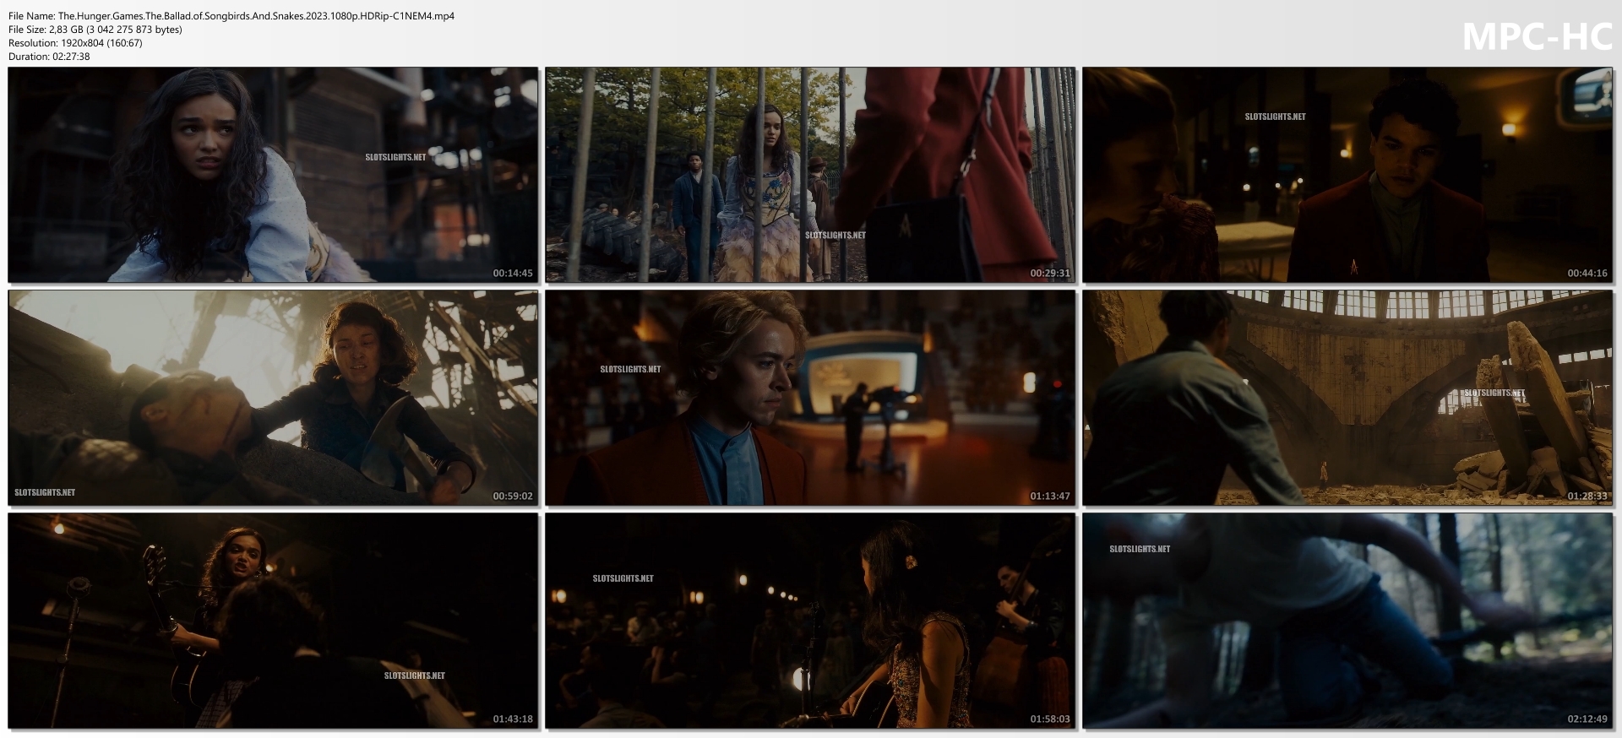Click the 01:13:47 timestamp label
1622x738 pixels.
pyautogui.click(x=1050, y=497)
